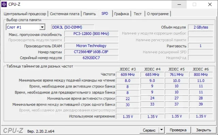This screenshot has height=135, width=218.
Task: Click the 1.35 V cell under JEDEC #6
Action: (x=201, y=116)
